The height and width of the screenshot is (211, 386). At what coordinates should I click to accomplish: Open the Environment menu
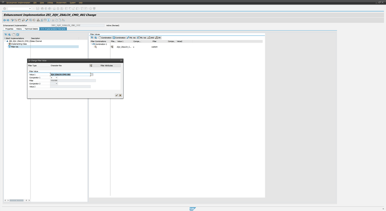(x=61, y=3)
